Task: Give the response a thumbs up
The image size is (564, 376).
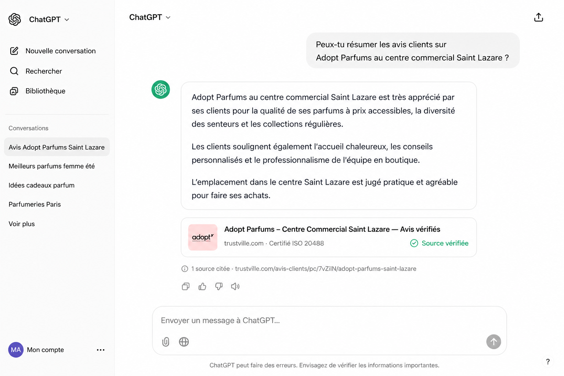Action: tap(202, 286)
